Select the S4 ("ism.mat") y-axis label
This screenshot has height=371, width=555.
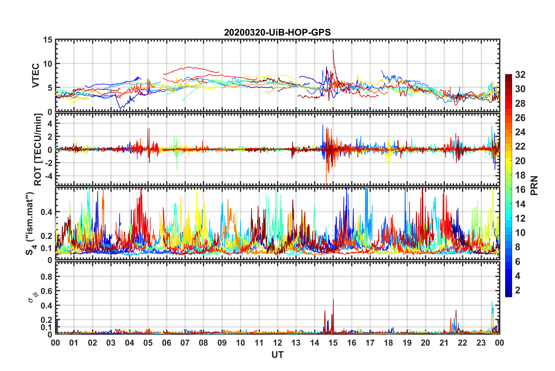coord(30,223)
